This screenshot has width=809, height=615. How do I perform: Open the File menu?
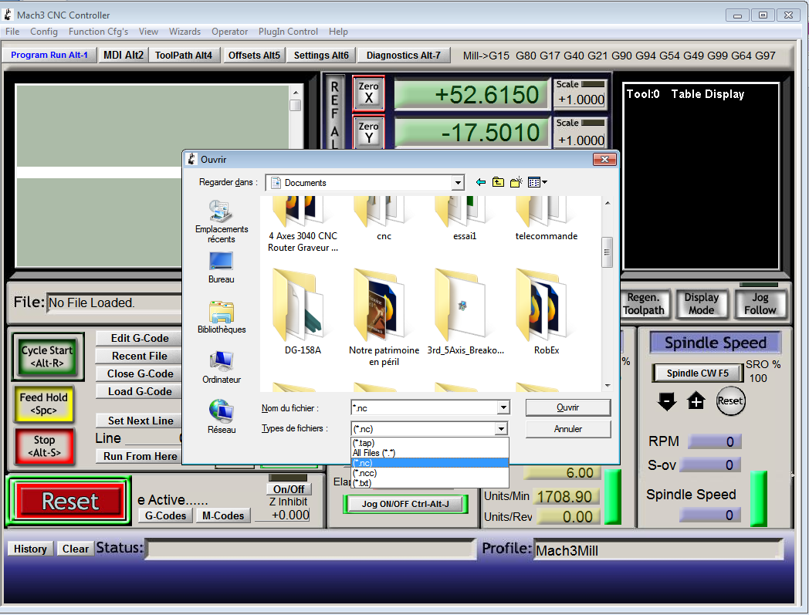[12, 32]
